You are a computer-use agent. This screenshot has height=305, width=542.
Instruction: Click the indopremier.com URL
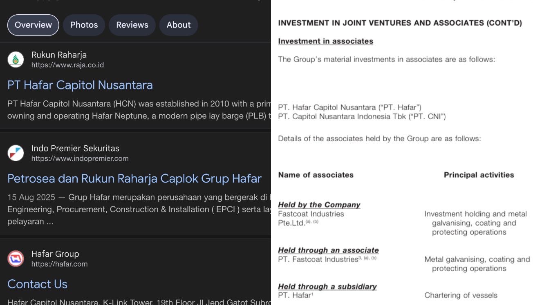(x=80, y=158)
